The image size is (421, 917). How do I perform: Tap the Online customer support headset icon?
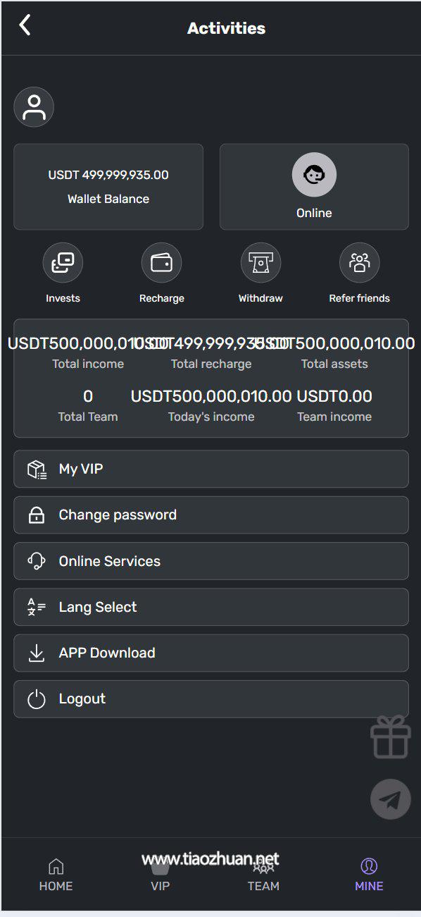pyautogui.click(x=314, y=175)
